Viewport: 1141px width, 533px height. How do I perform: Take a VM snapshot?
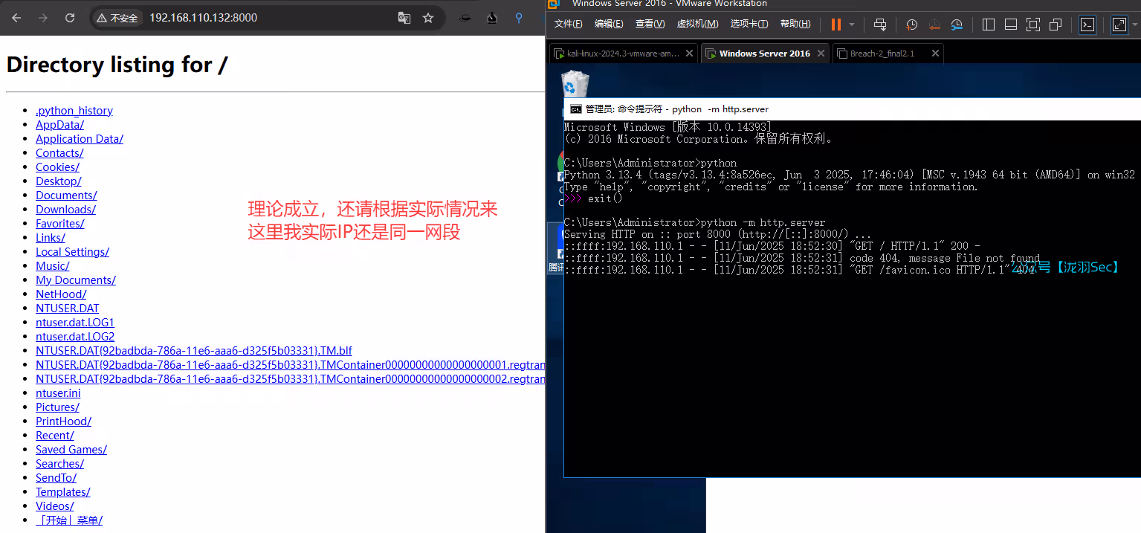[912, 25]
